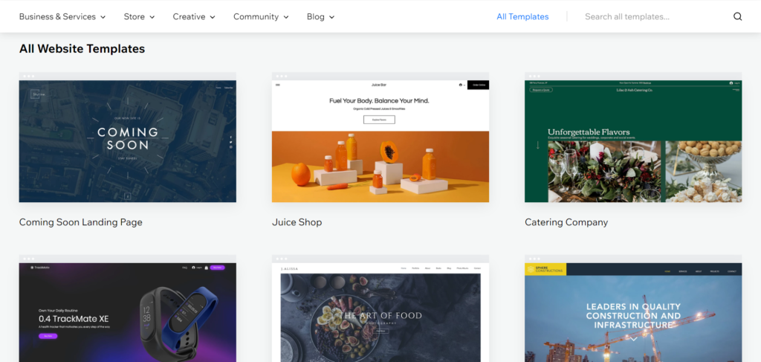
Task: Click the Order Online button in Juice preview
Action: [x=478, y=85]
